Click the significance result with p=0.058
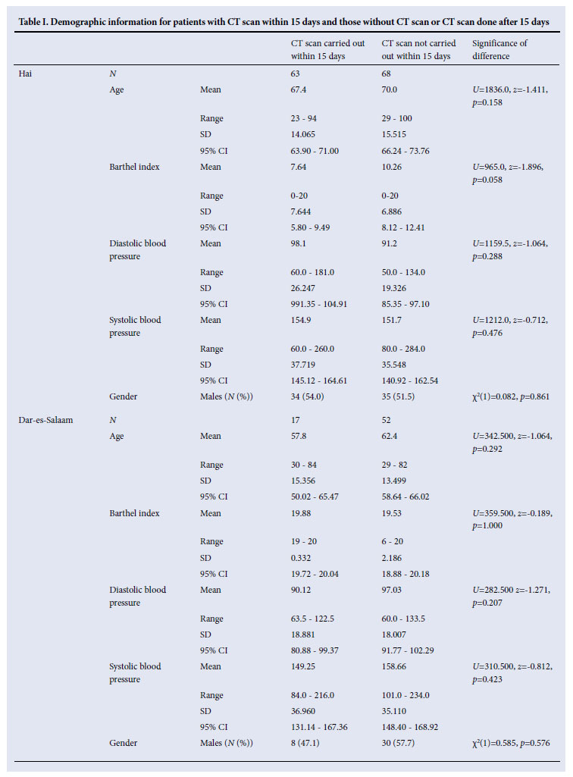The height and width of the screenshot is (777, 573). [512, 173]
